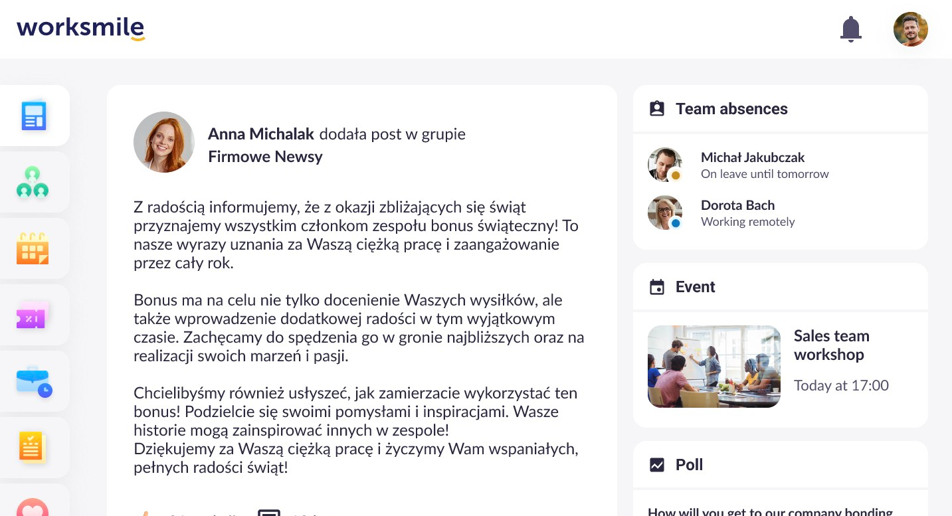Click the Event calendar icon
Image resolution: width=952 pixels, height=516 pixels.
(x=657, y=287)
